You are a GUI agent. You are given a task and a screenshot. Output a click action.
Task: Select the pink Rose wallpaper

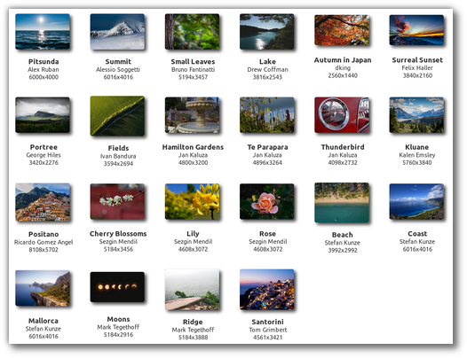pos(267,202)
